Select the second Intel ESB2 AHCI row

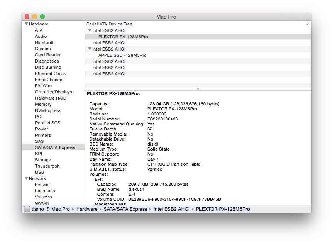198,43
